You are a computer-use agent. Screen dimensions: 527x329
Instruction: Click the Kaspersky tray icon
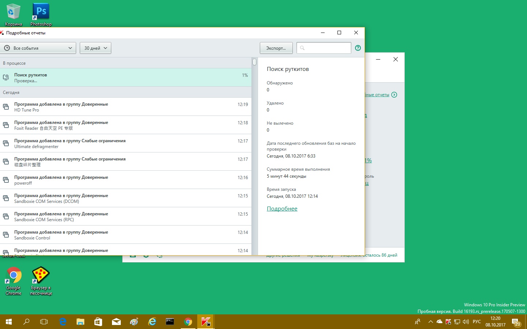tap(448, 322)
